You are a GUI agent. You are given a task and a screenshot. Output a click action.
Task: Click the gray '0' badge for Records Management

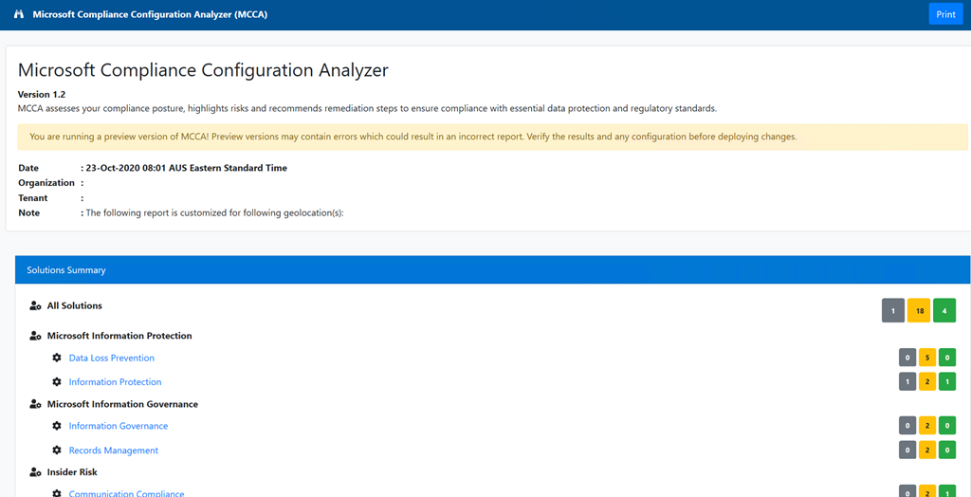(907, 451)
